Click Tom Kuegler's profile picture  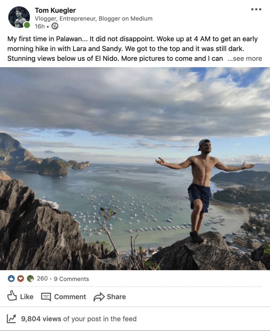click(x=19, y=17)
